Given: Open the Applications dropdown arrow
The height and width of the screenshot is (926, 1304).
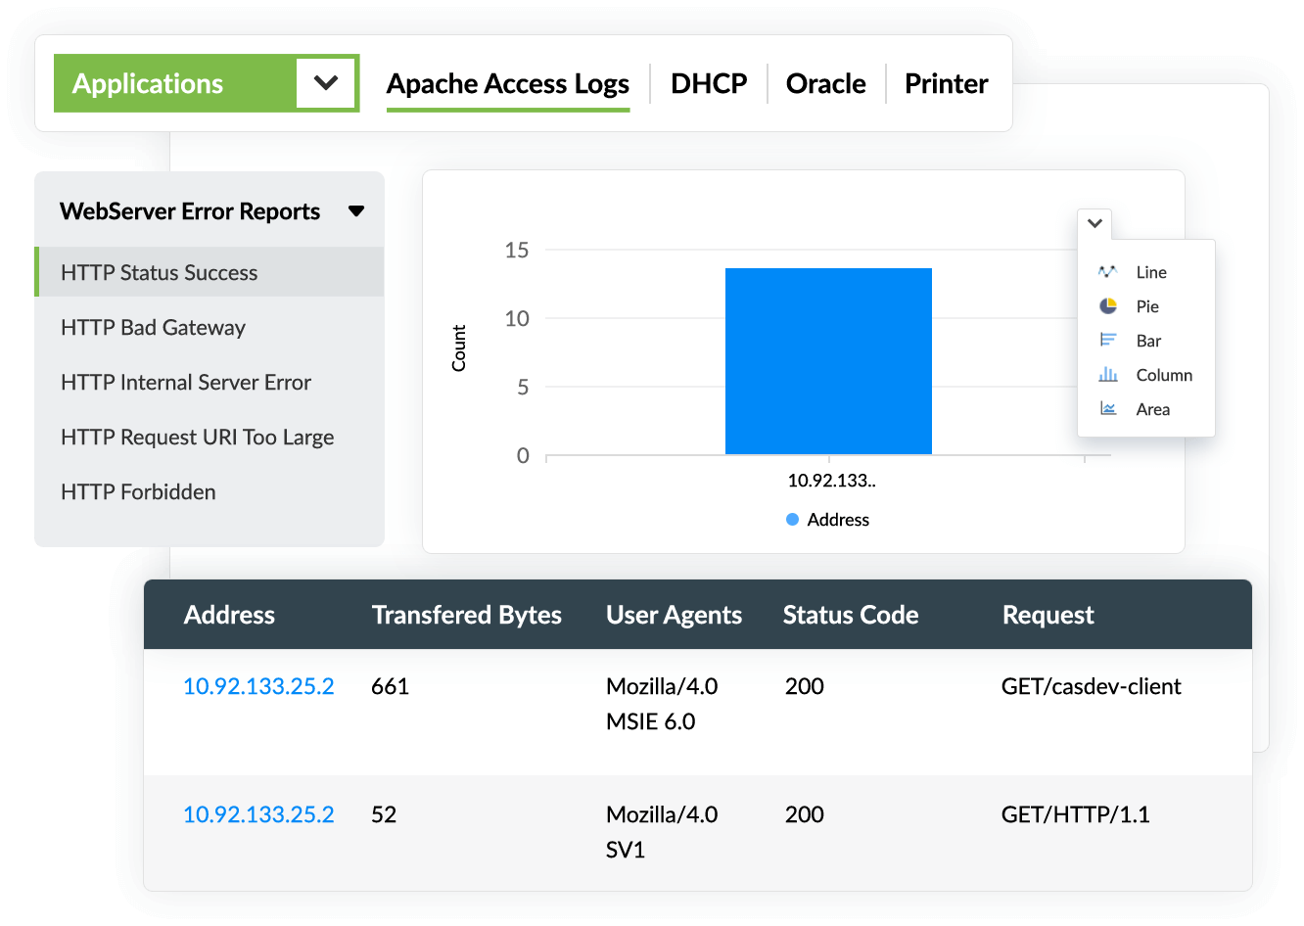Looking at the screenshot, I should [x=326, y=83].
